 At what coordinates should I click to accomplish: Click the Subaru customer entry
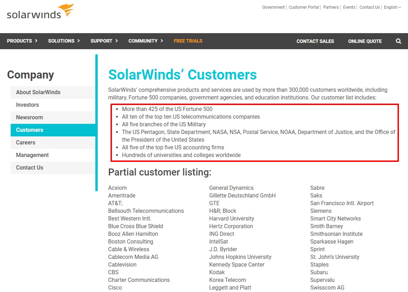(x=319, y=272)
